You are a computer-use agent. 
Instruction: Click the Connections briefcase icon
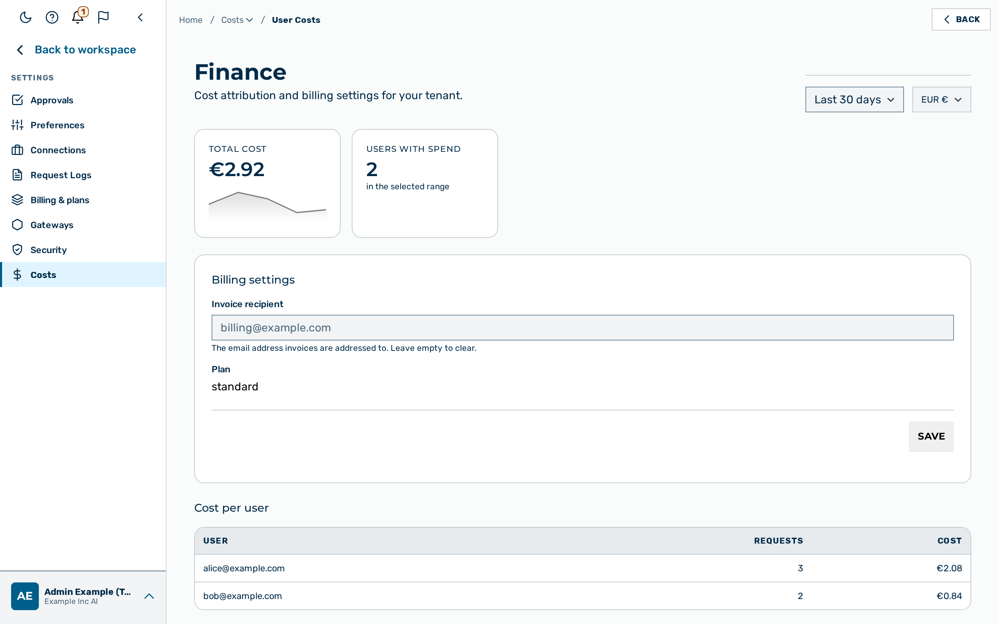tap(17, 150)
